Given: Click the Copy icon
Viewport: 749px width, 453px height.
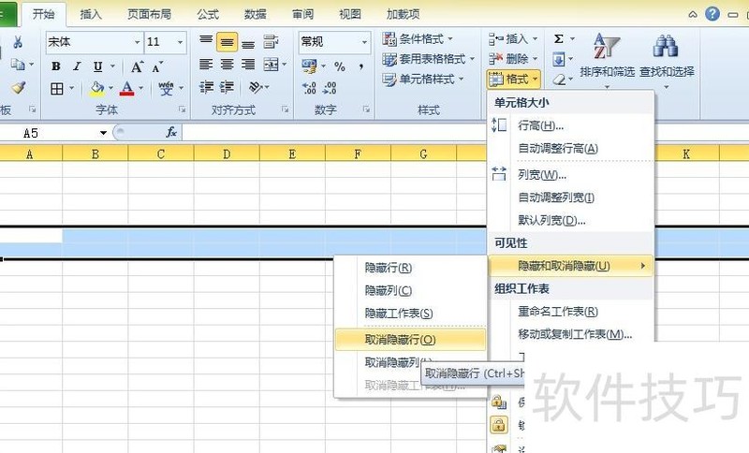Looking at the screenshot, I should 18,64.
